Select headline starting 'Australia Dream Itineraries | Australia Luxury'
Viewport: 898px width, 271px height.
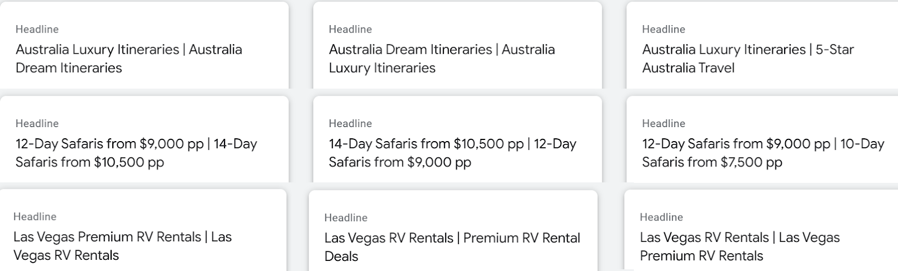click(442, 58)
